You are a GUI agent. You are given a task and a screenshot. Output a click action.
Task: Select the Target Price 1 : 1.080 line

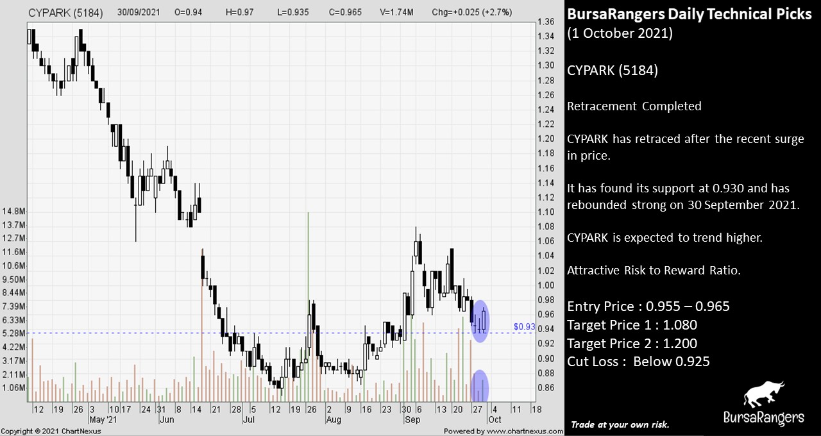[632, 325]
